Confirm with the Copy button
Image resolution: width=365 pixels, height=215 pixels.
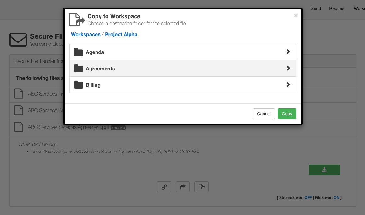click(287, 114)
